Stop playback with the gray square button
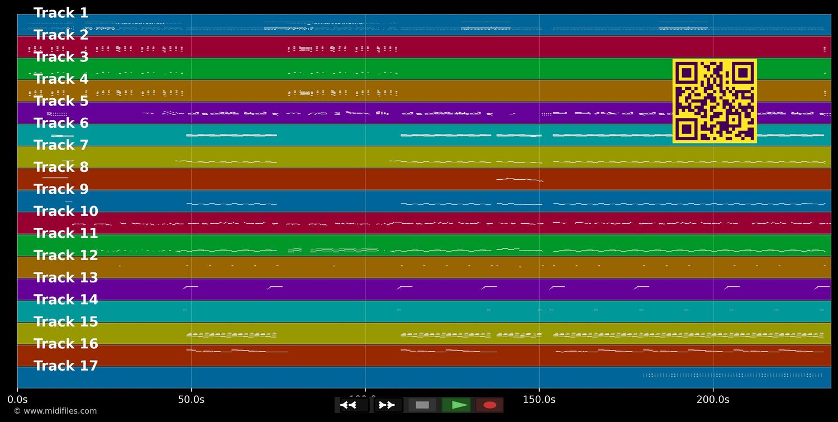838x422 pixels. click(x=422, y=405)
